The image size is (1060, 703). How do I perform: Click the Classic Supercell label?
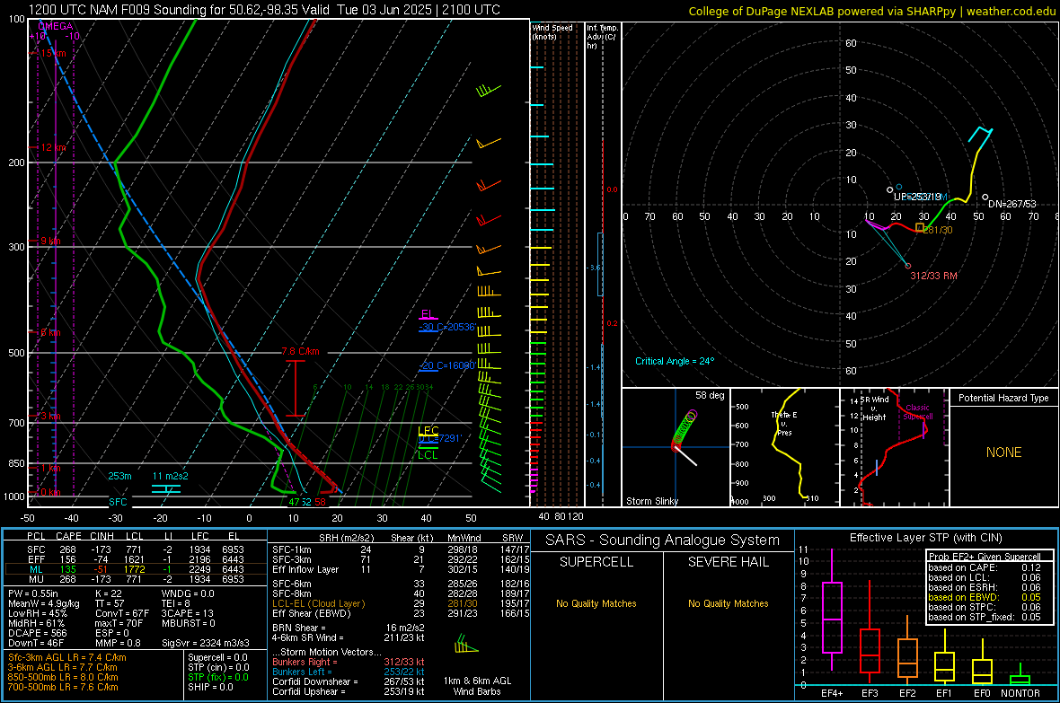917,412
